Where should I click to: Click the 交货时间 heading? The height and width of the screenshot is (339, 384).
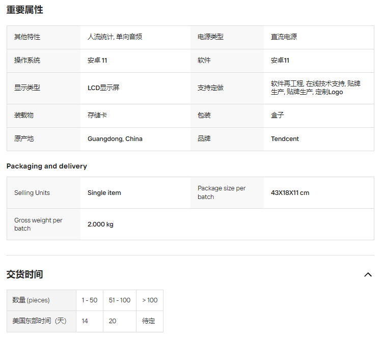25,274
